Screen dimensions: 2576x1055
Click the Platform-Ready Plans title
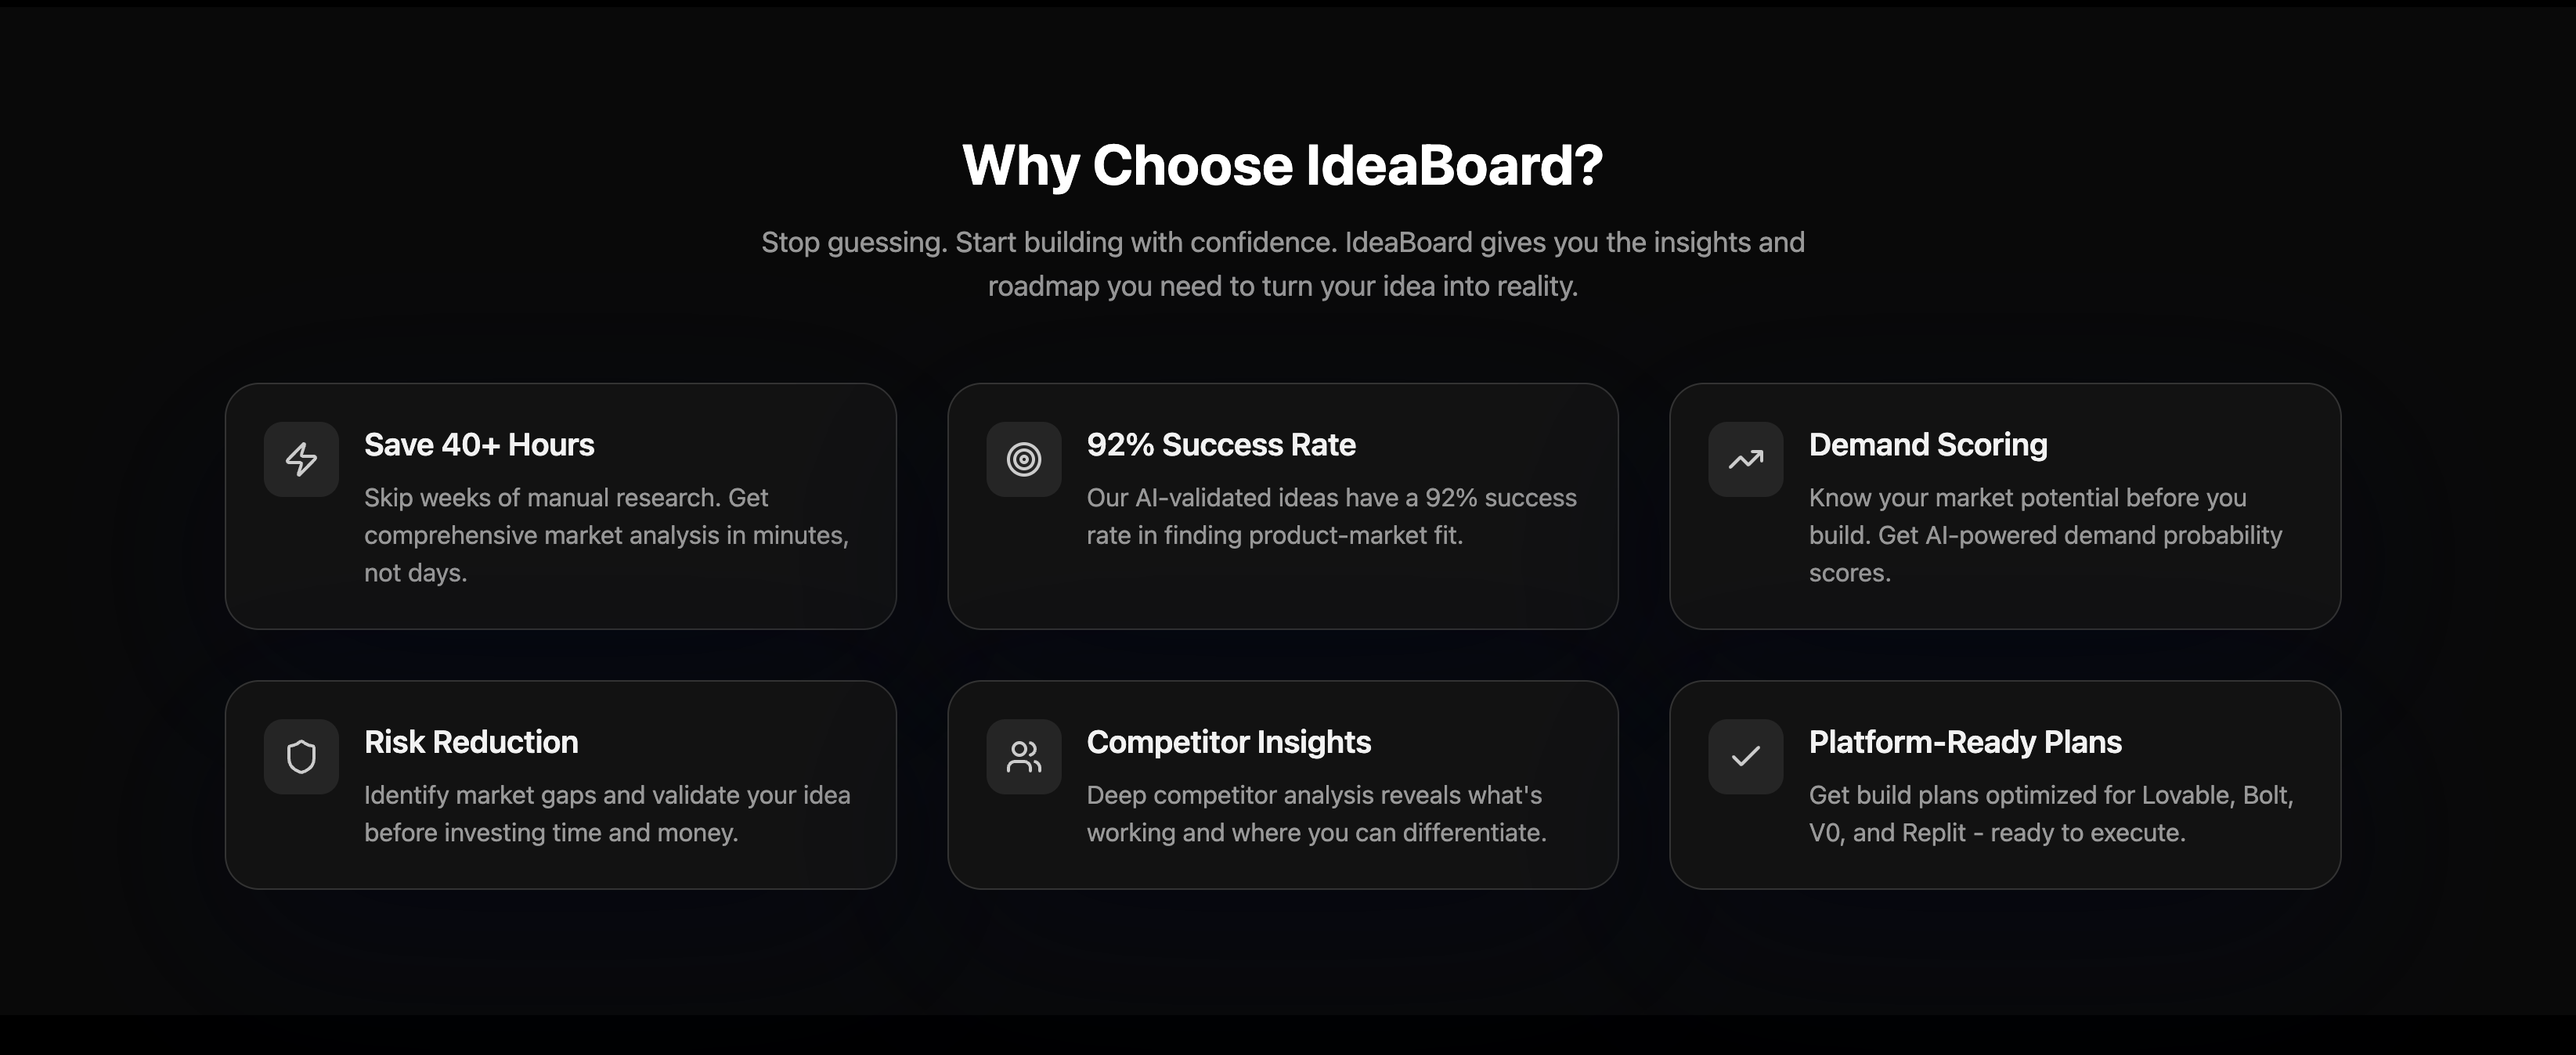click(x=1965, y=742)
